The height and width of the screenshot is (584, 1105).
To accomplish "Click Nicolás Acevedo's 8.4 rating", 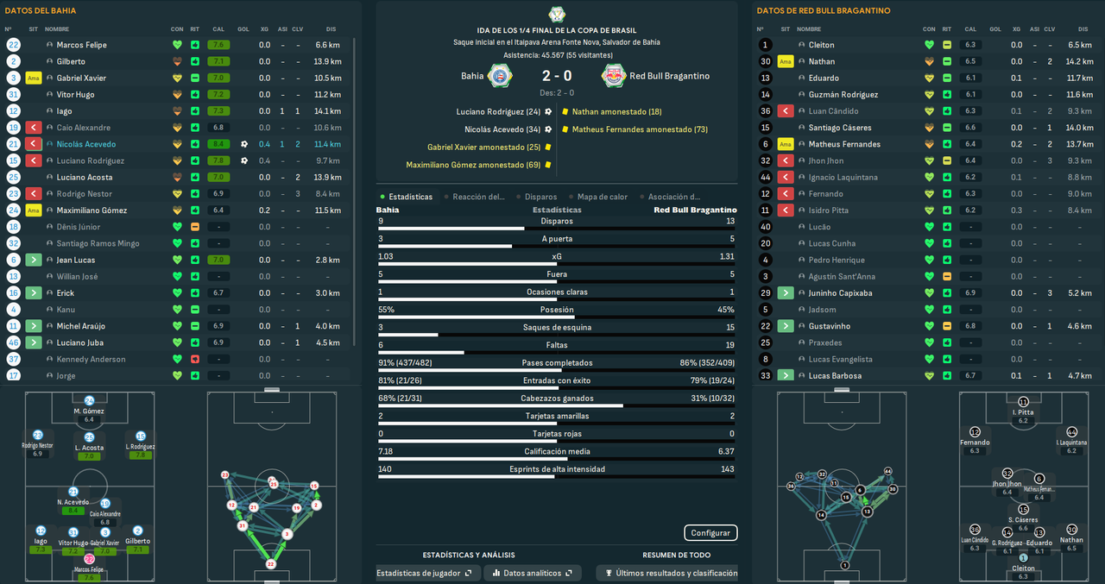I will pyautogui.click(x=219, y=144).
